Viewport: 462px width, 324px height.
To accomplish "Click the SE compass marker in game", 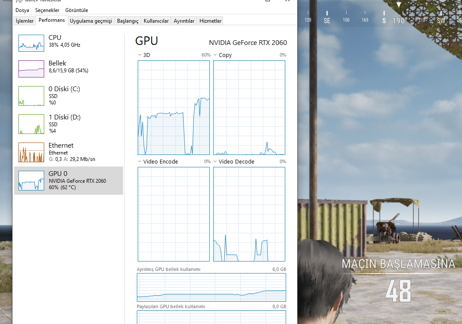I will (x=327, y=21).
